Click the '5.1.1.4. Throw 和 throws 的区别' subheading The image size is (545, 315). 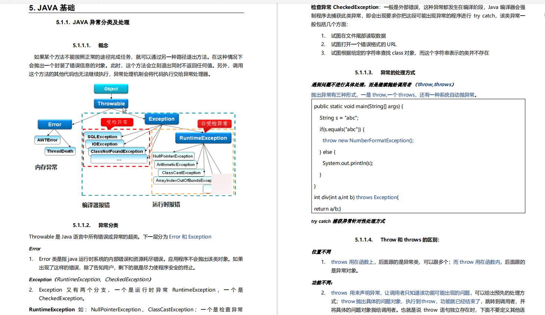point(397,240)
